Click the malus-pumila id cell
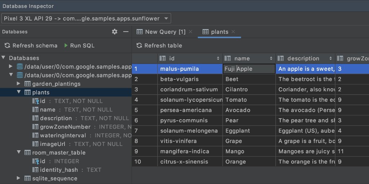The image size is (369, 184). click(190, 69)
